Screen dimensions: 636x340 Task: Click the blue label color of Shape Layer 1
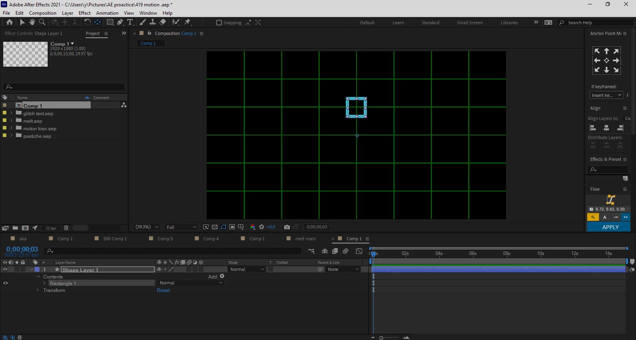point(37,269)
